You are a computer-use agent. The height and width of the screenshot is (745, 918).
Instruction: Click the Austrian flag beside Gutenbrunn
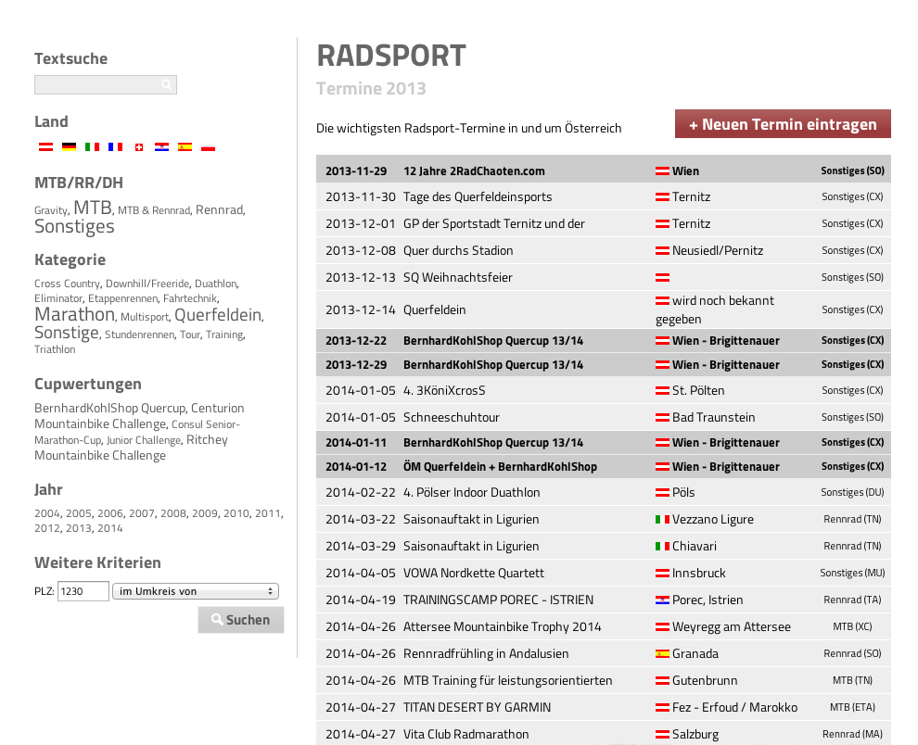click(662, 681)
